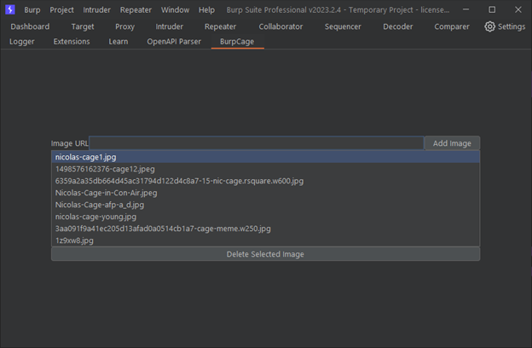Image resolution: width=532 pixels, height=348 pixels.
Task: Select Nicolas-Cage-in-Con-Air.jpeg in the list
Action: point(265,193)
